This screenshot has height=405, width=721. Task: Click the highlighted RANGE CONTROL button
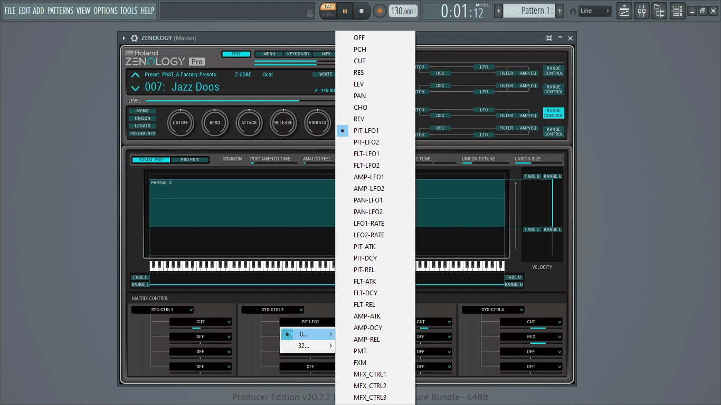554,113
